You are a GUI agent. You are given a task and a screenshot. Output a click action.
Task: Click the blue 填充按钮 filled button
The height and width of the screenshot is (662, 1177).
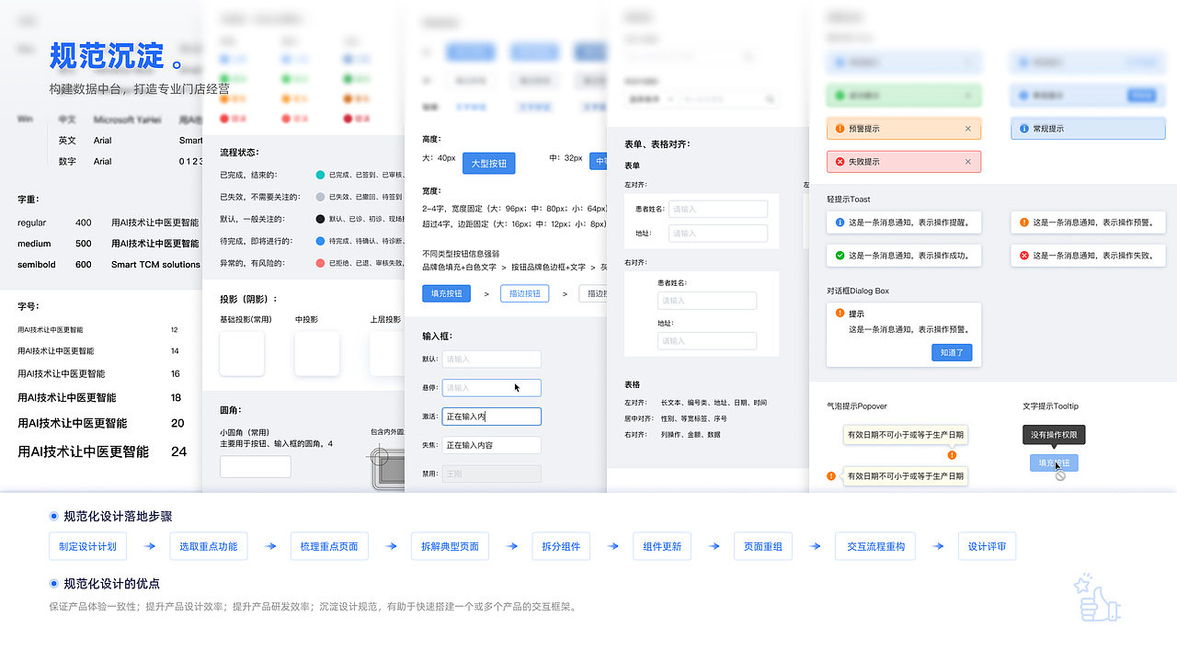click(x=447, y=293)
